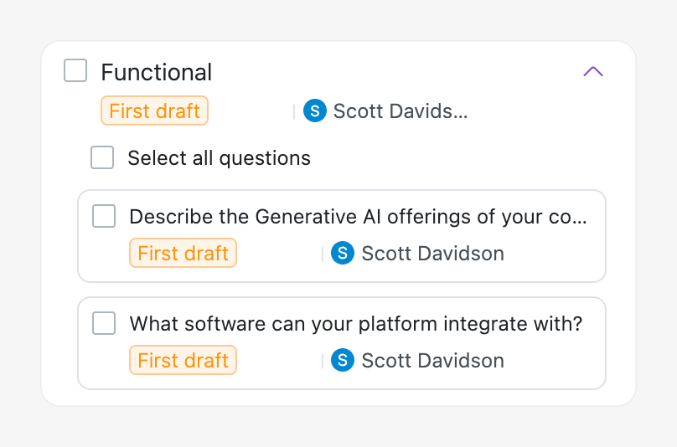Screen dimensions: 677x447
Task: Click the Functional section title
Action: 156,72
